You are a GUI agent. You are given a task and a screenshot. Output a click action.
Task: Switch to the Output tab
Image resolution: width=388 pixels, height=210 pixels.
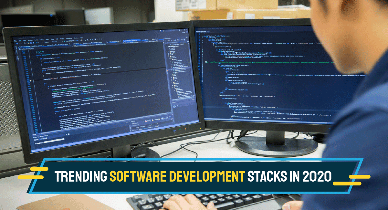click(141, 129)
